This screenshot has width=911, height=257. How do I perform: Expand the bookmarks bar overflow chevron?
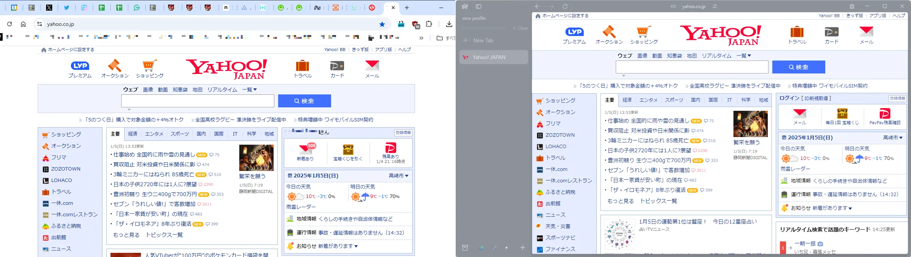[421, 38]
